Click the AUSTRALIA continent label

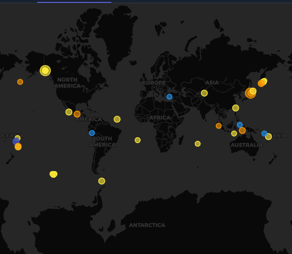click(x=246, y=145)
